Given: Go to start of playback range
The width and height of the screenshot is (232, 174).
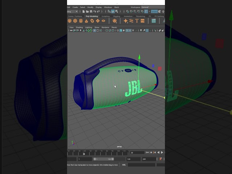Looking at the screenshot, I should [147, 152].
